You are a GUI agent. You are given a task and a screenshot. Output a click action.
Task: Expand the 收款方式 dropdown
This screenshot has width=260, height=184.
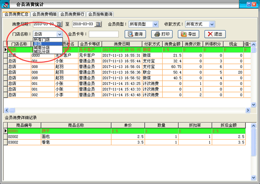[x=212, y=25]
